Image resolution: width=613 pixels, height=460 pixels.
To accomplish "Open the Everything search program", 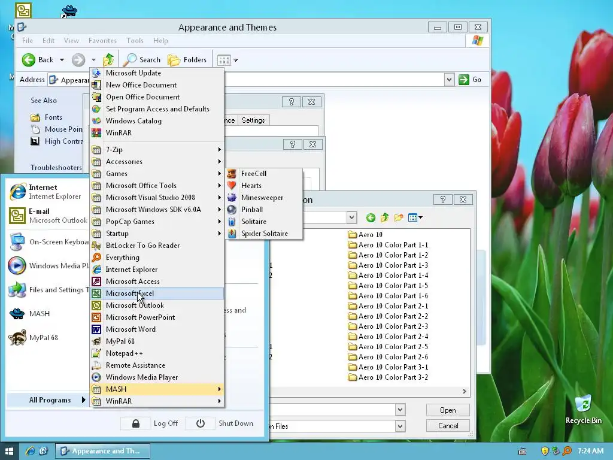I will (157, 258).
